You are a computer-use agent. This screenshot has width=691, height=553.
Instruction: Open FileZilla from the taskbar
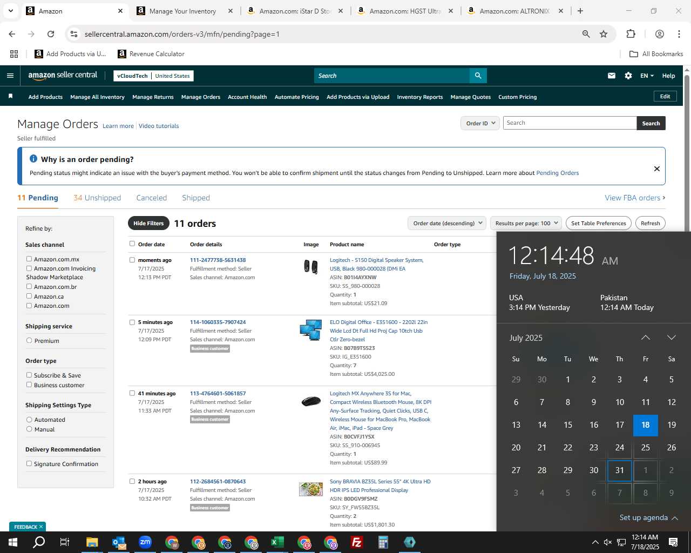coord(357,542)
